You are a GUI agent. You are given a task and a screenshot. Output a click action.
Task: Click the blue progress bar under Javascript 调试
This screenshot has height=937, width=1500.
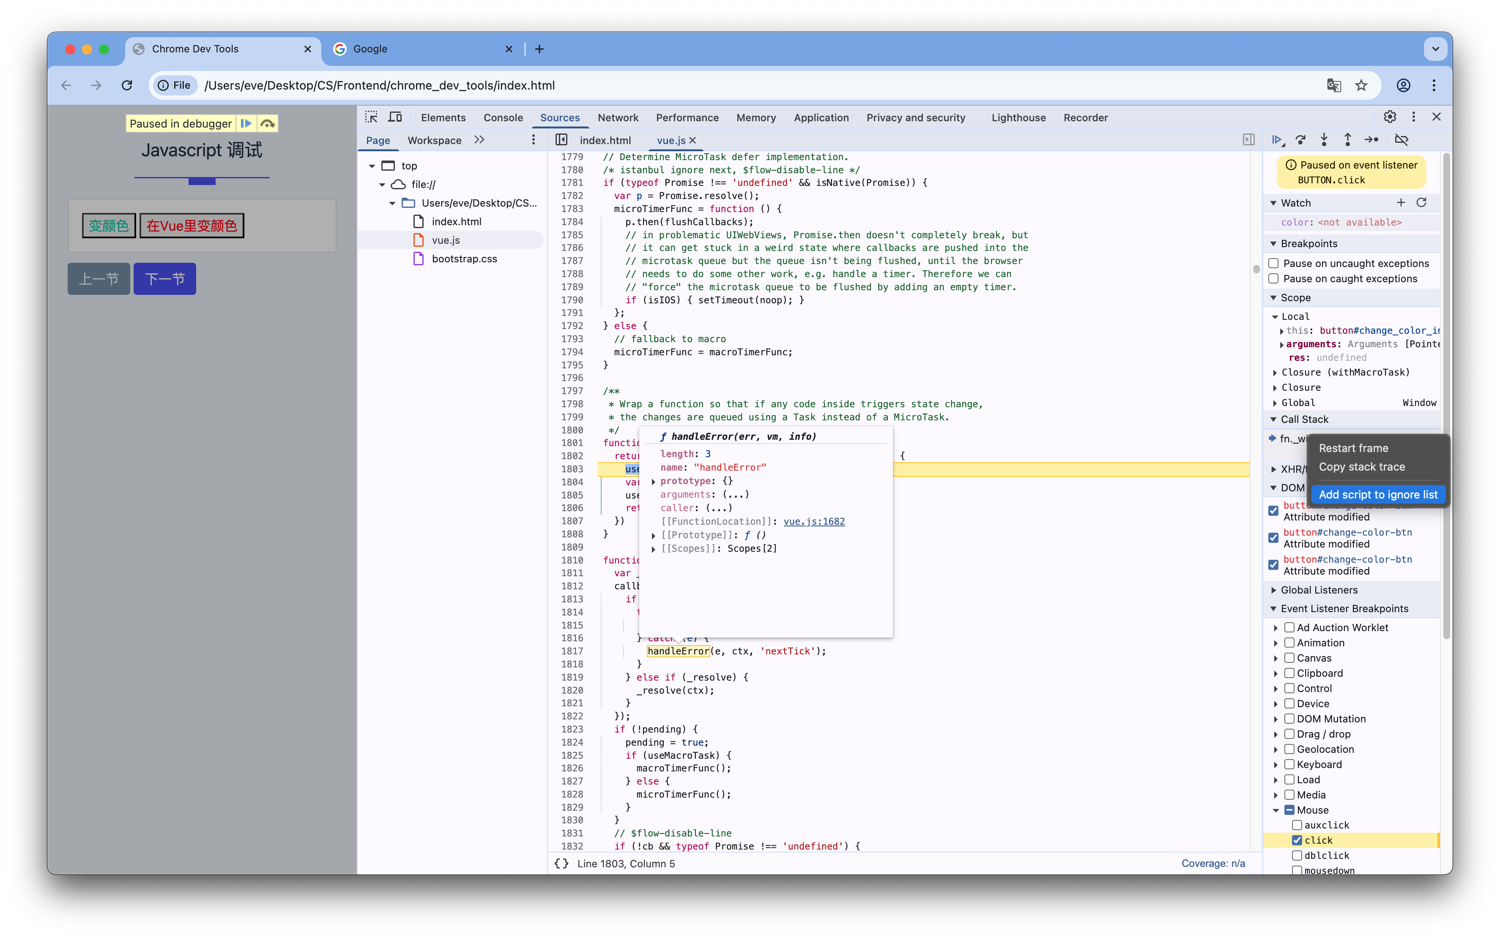202,181
